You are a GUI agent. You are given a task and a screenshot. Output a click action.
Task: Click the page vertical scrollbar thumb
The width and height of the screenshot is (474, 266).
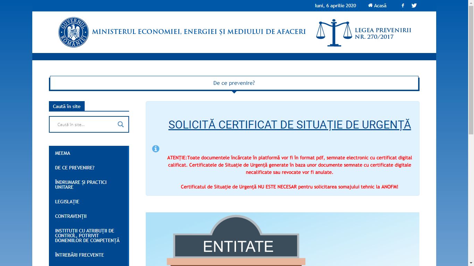[471, 69]
